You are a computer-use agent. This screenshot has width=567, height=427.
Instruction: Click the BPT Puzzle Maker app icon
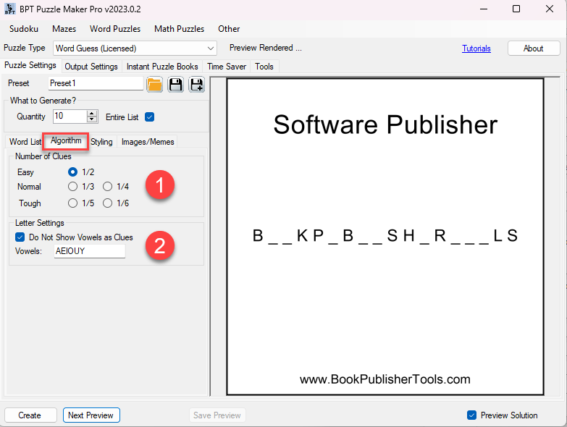(10, 9)
